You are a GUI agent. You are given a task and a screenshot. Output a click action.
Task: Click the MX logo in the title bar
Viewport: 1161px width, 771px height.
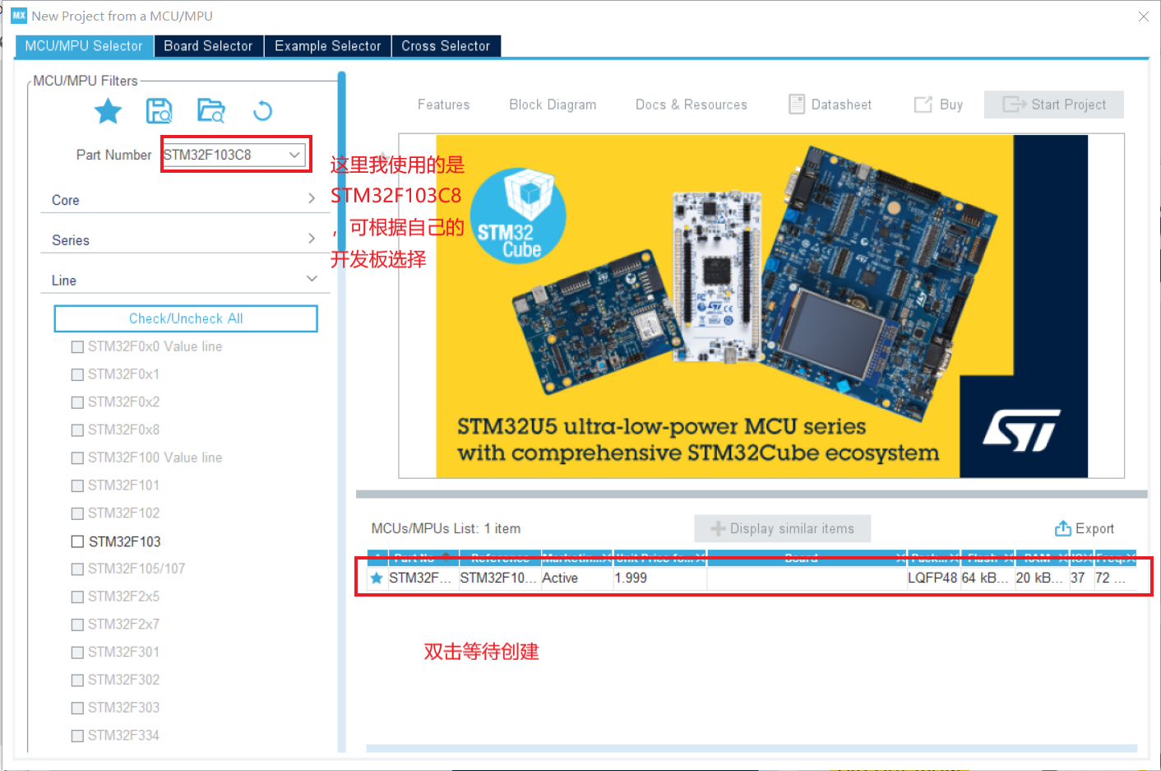tap(19, 16)
